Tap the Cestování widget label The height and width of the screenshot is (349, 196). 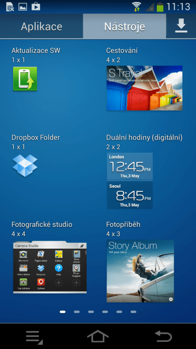[x=122, y=50]
